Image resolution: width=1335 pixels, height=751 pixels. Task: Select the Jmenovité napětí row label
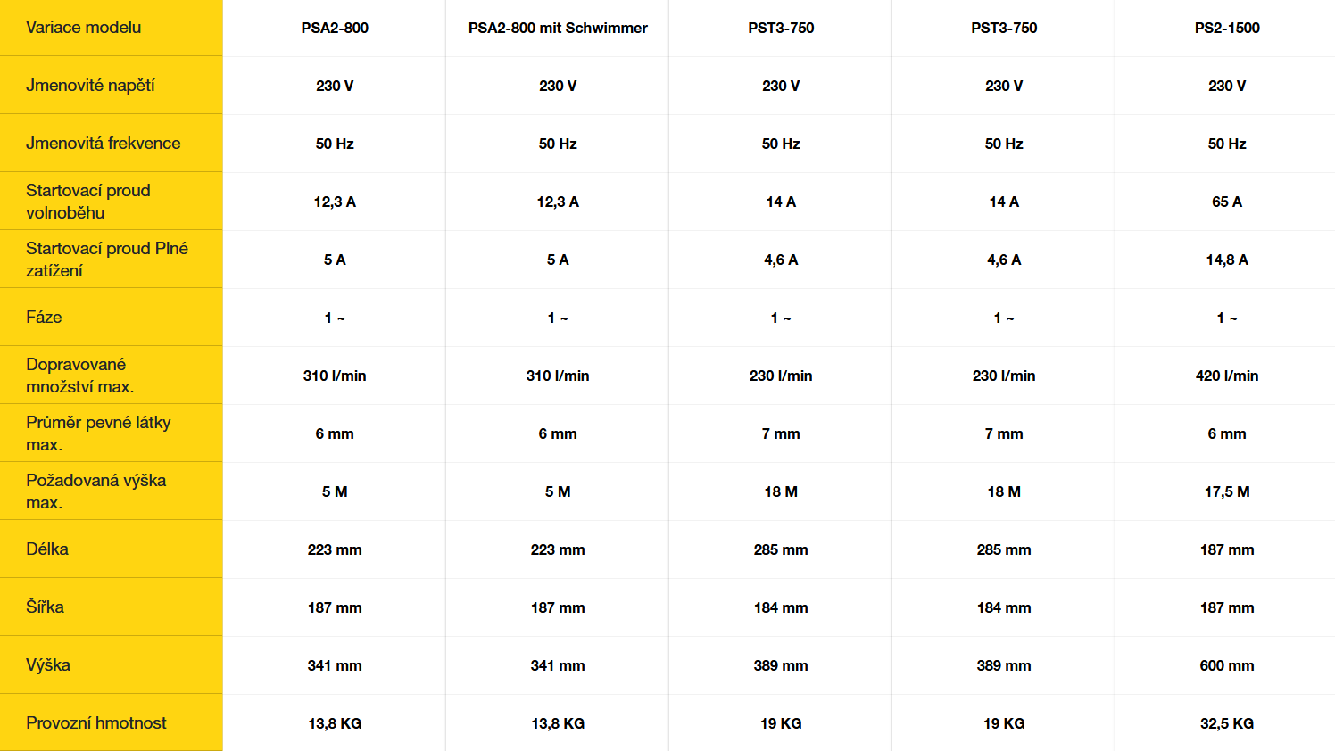tap(90, 86)
